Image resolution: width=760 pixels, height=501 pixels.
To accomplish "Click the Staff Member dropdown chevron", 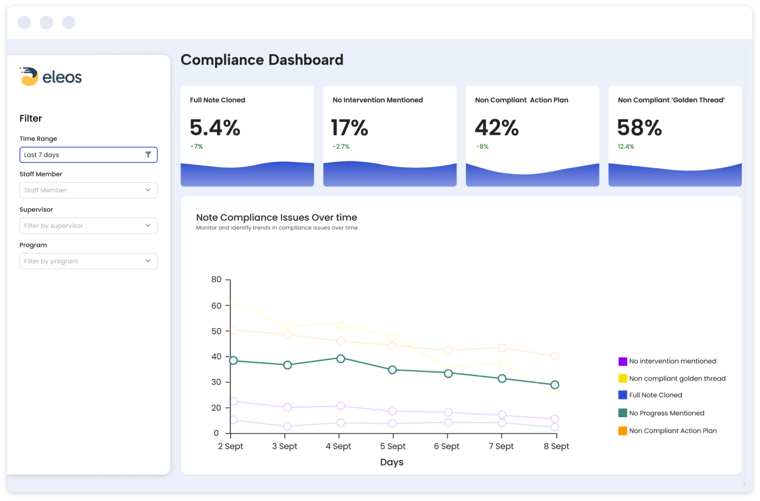I will pyautogui.click(x=148, y=190).
